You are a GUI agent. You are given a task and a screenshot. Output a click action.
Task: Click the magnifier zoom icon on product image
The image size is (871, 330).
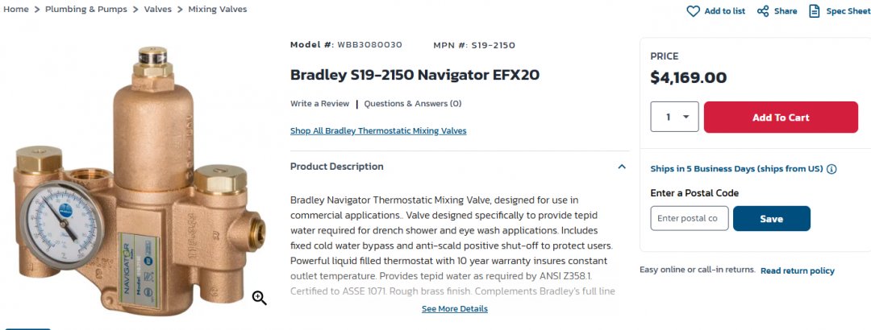pyautogui.click(x=260, y=298)
